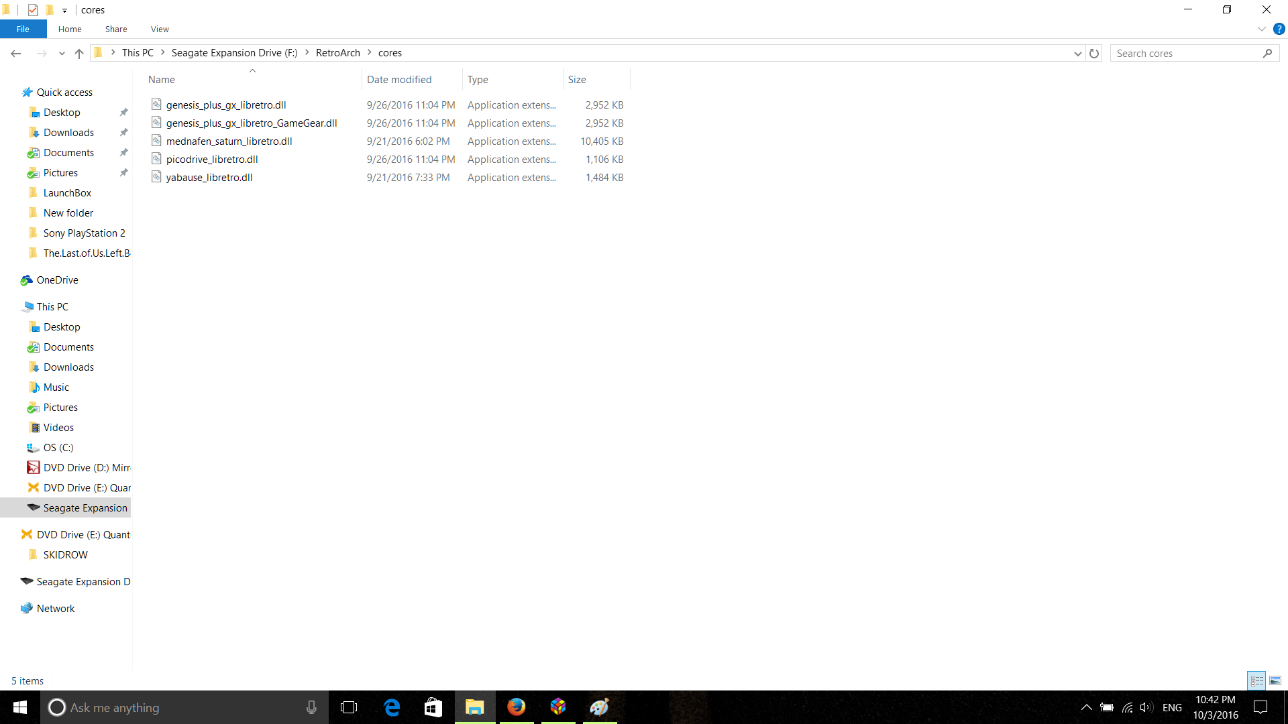This screenshot has height=724, width=1288.
Task: Select picodrive_libretro.dll file name
Action: [212, 159]
